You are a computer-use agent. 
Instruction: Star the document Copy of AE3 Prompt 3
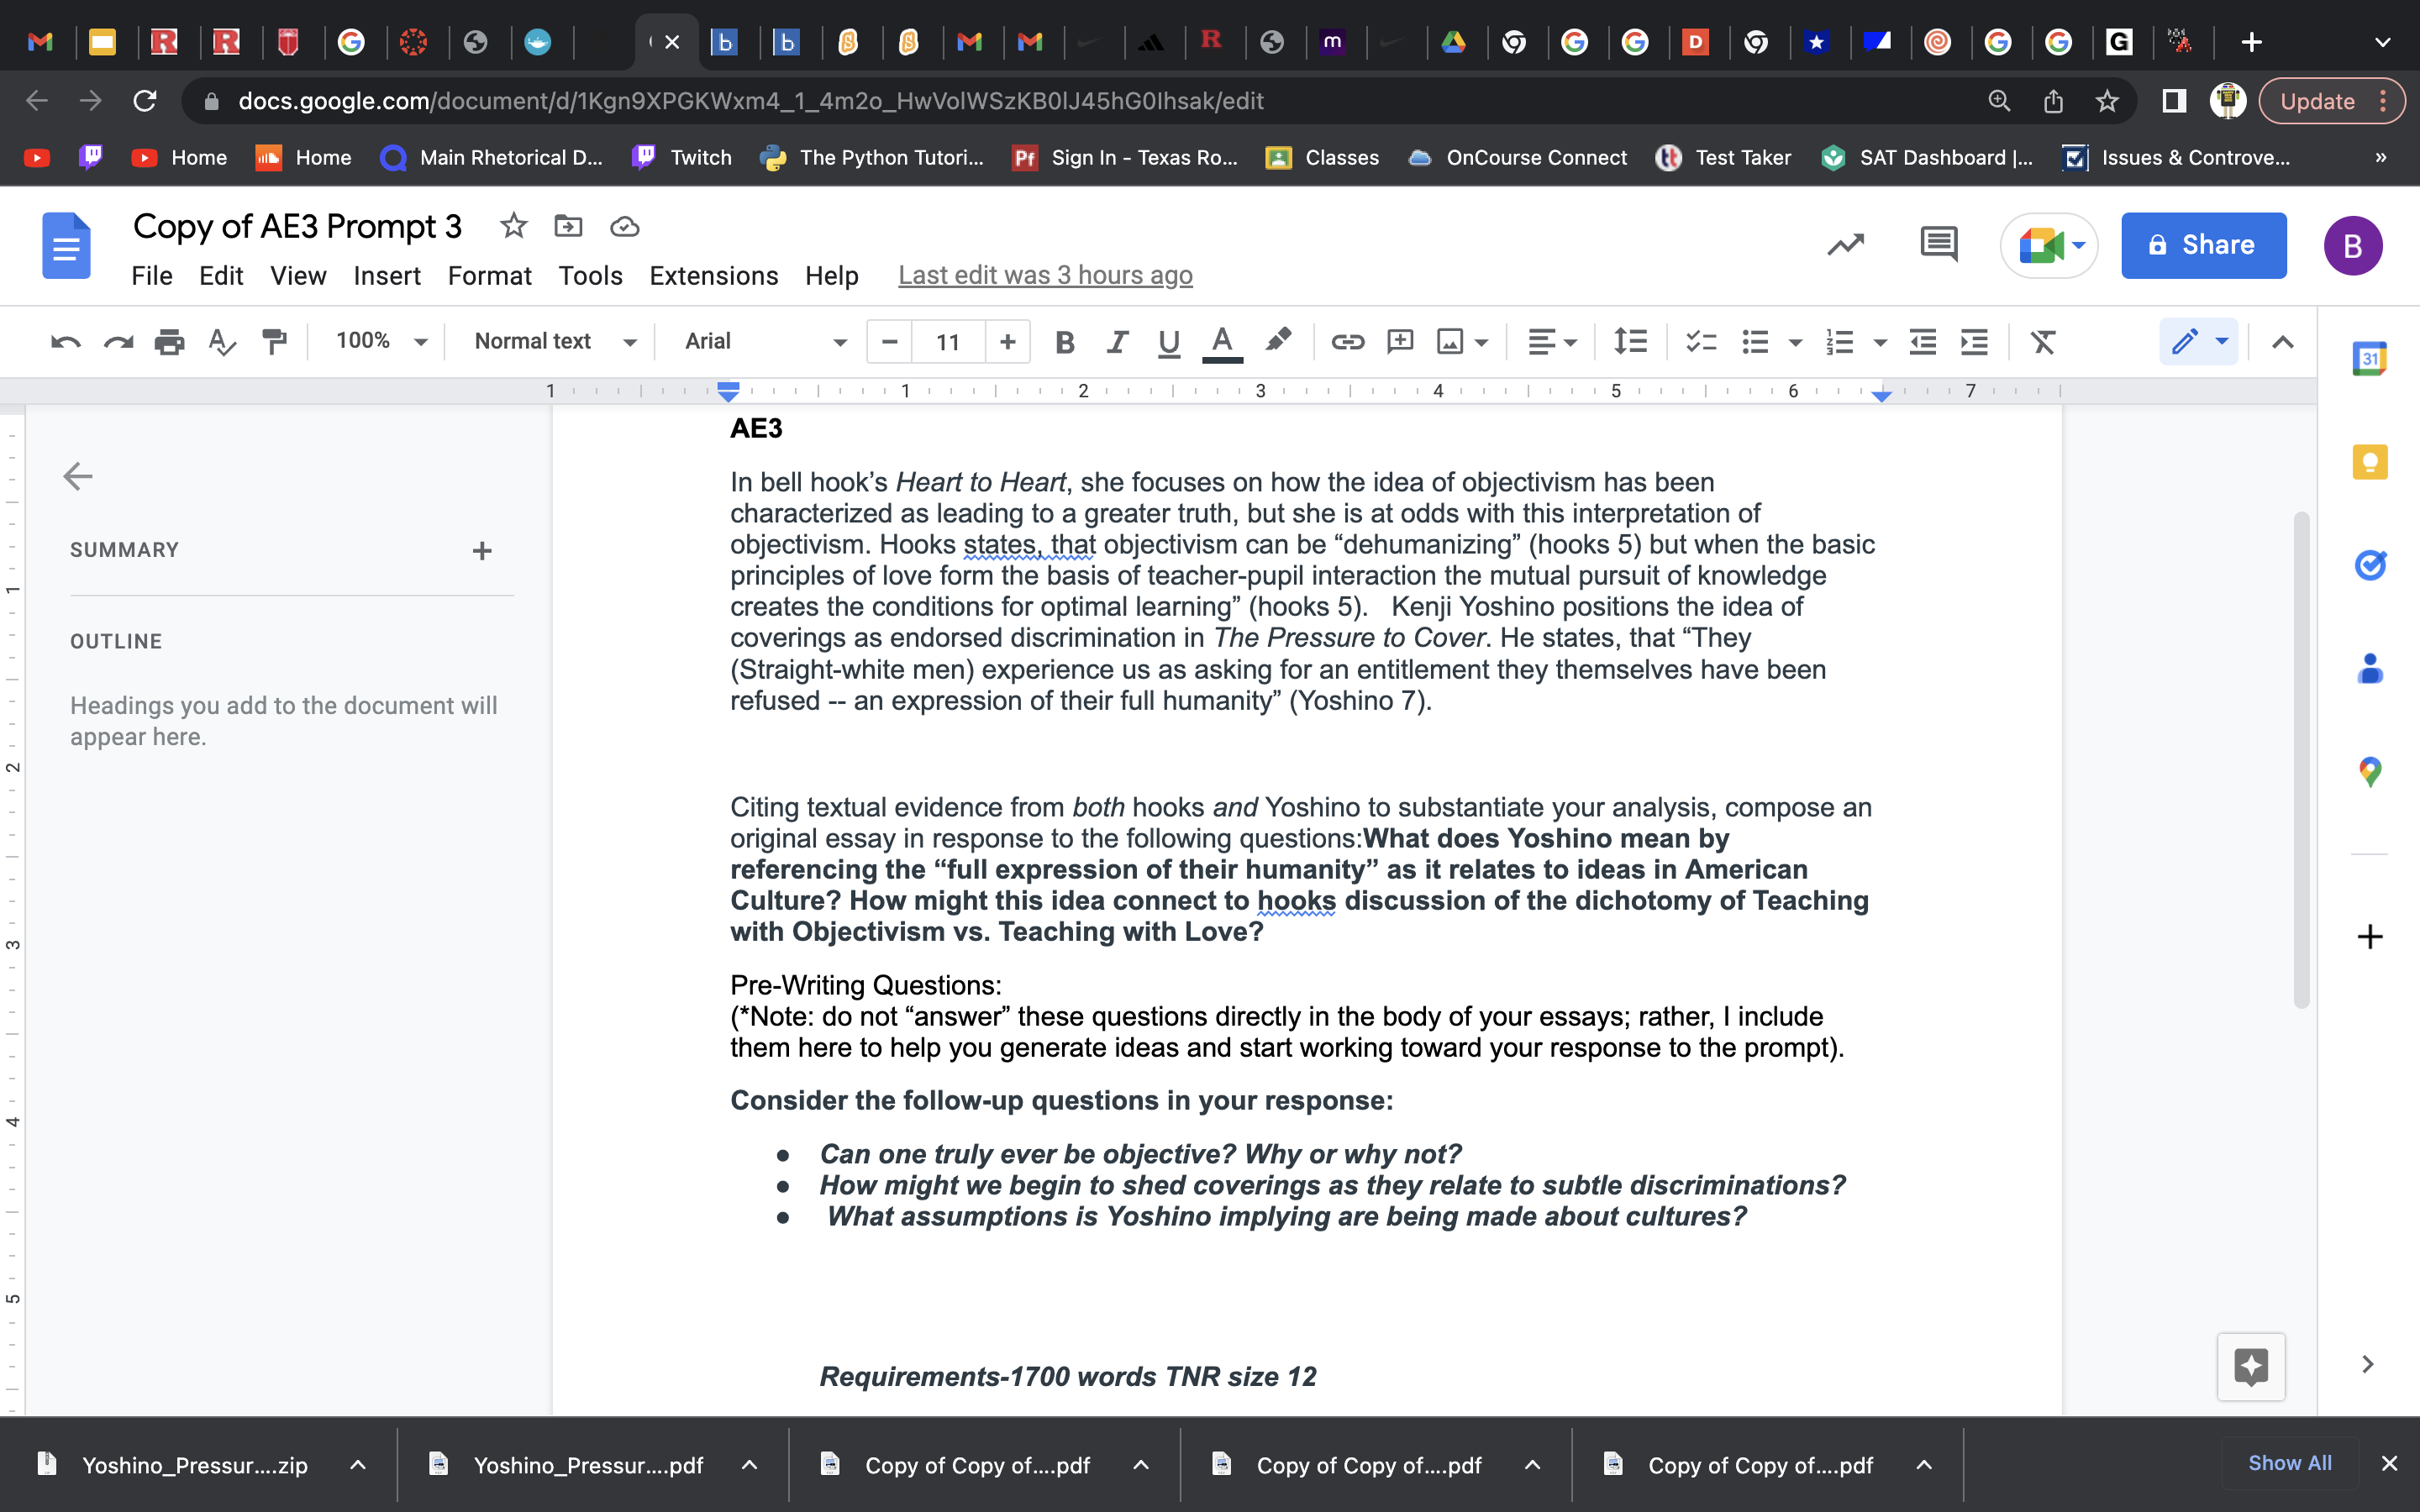coord(514,226)
